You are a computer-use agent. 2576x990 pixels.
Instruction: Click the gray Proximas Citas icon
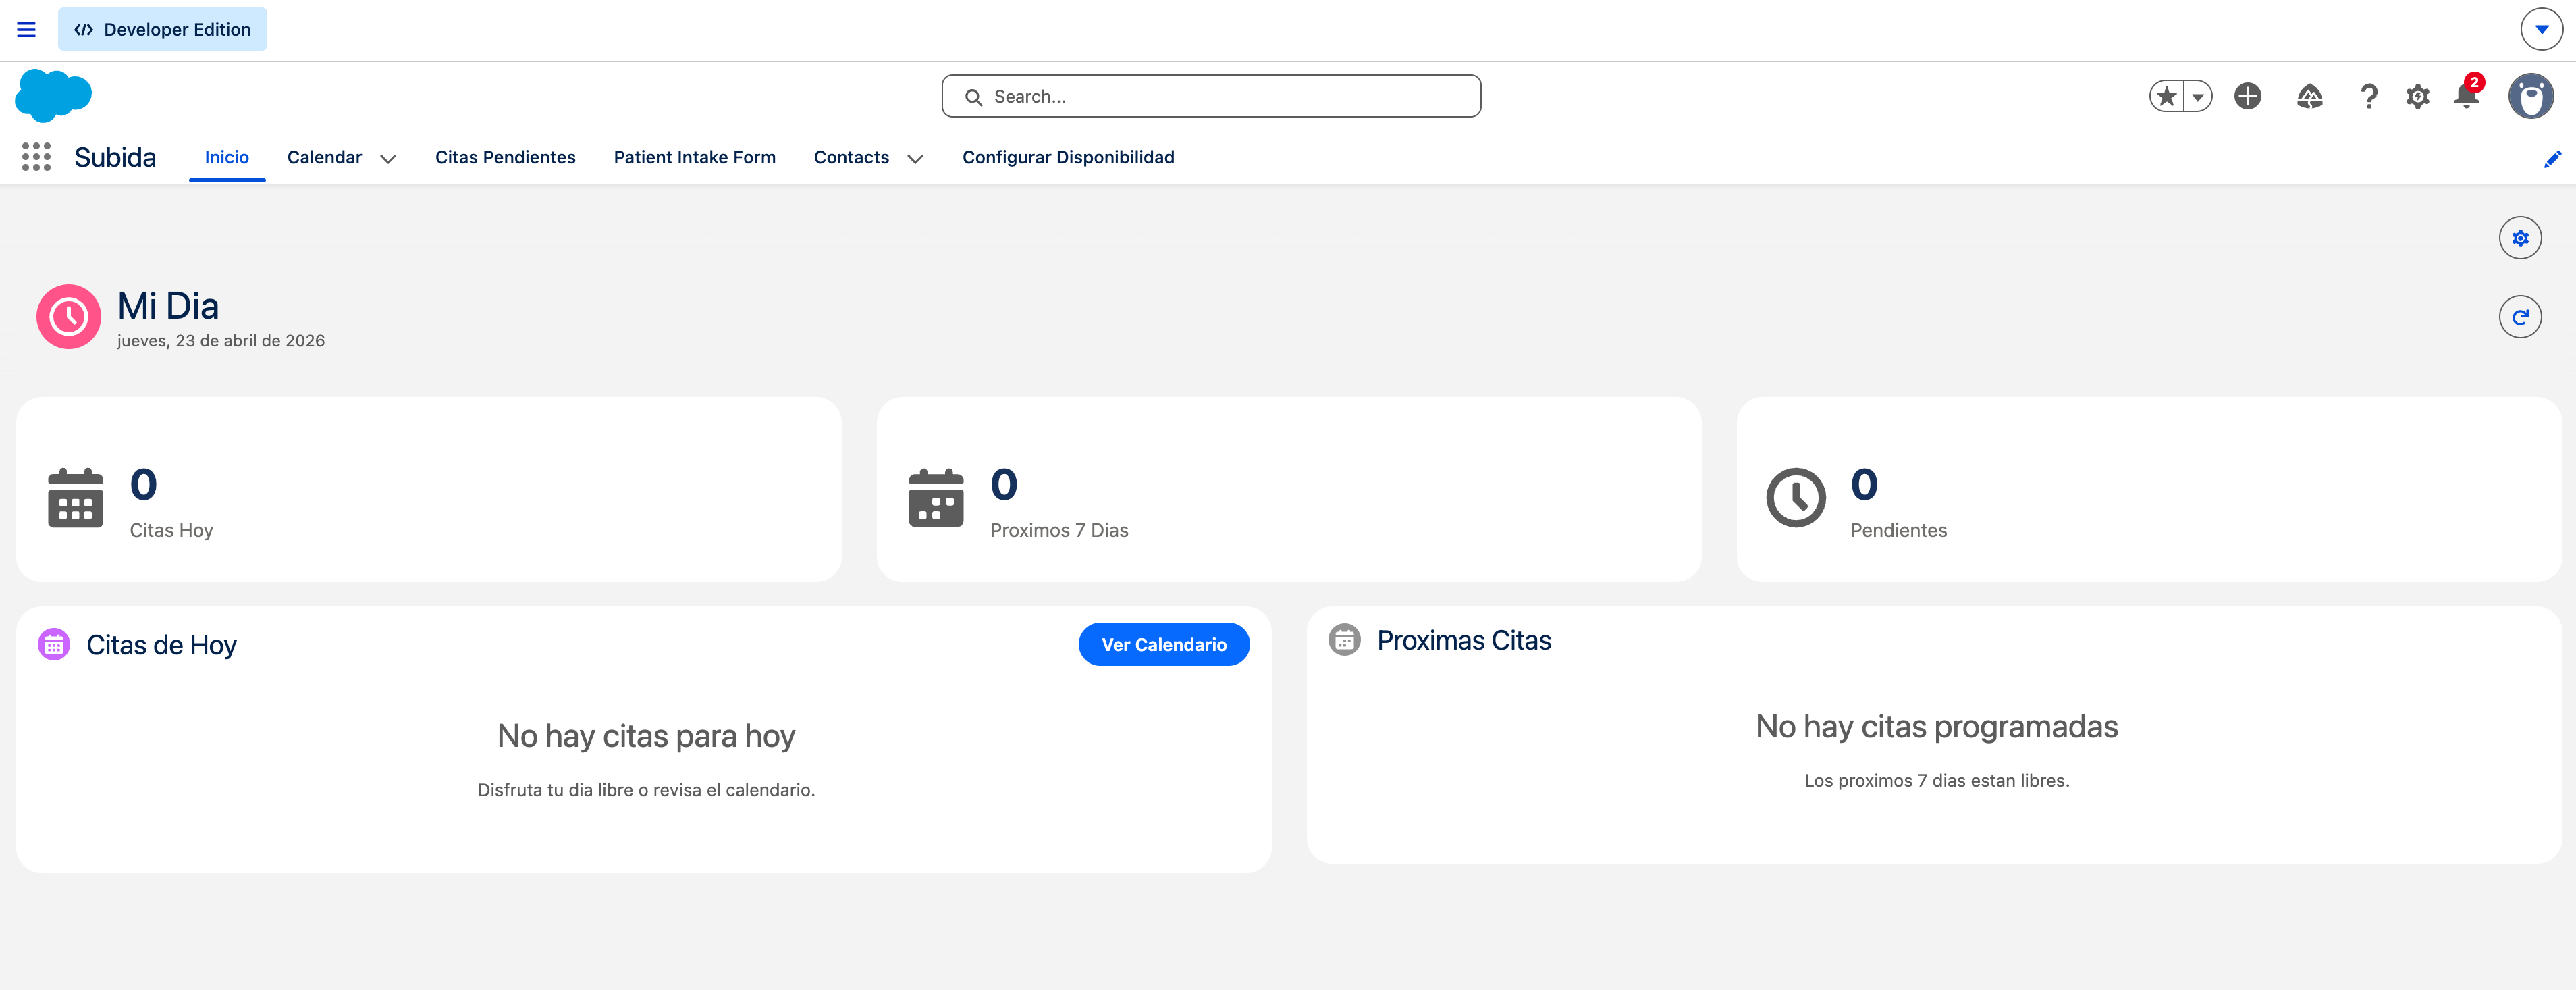[x=1344, y=639]
